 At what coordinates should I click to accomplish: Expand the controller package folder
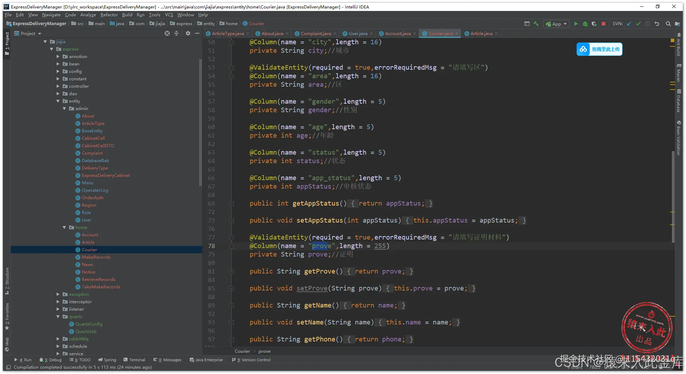click(58, 86)
